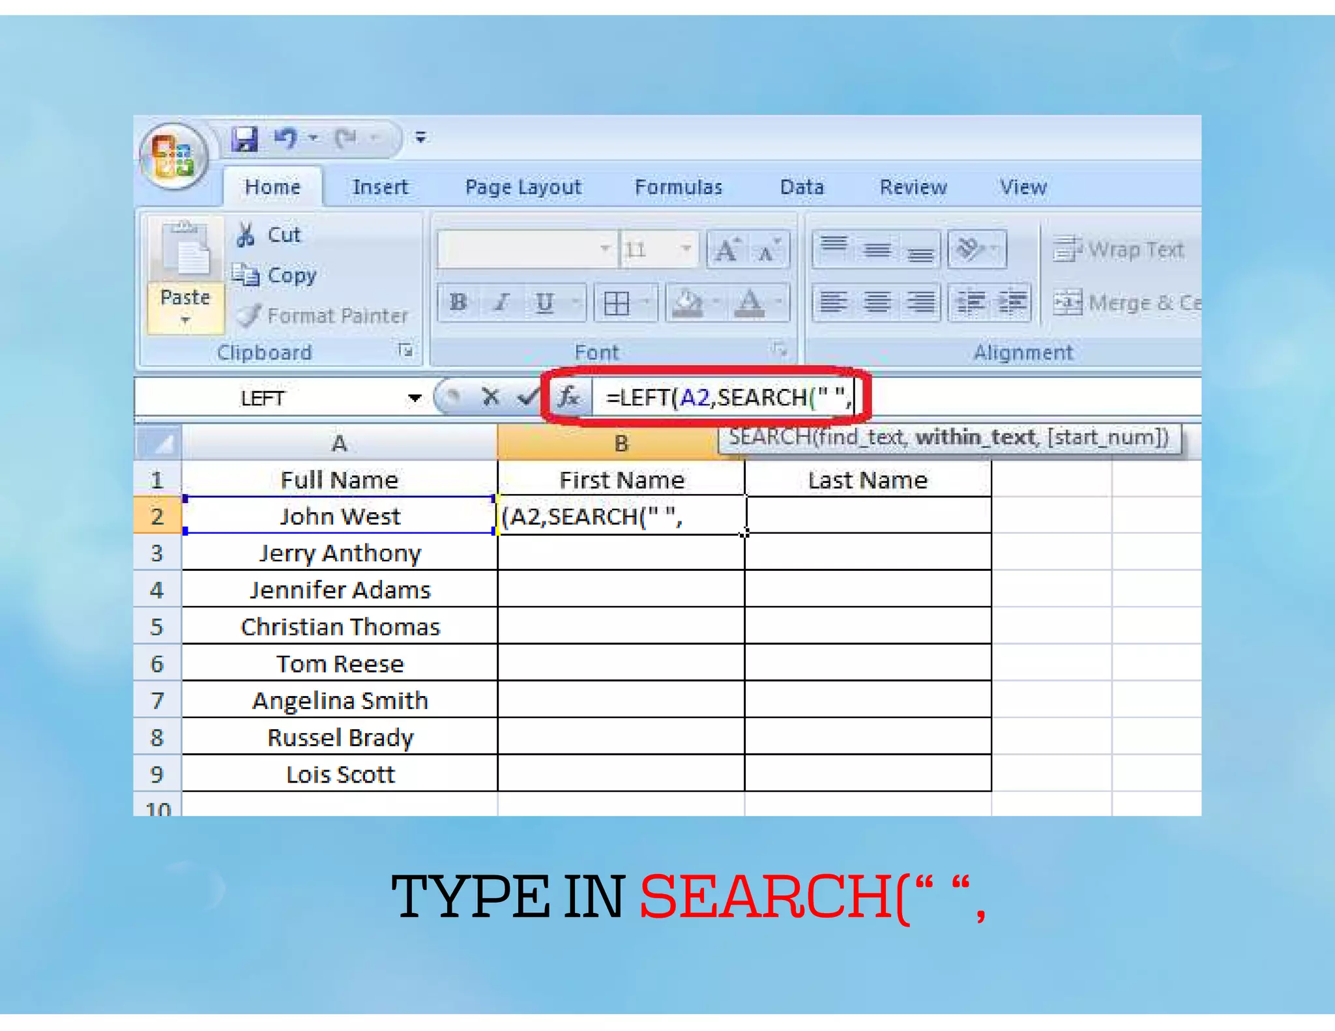The image size is (1335, 1031).
Task: Click the Copy icon in Clipboard group
Action: (246, 275)
